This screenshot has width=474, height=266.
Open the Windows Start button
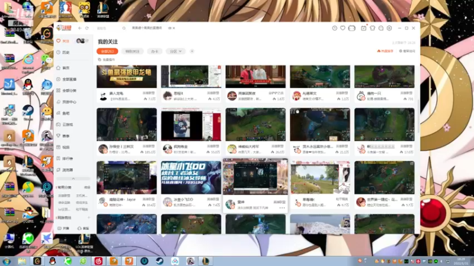click(7, 261)
